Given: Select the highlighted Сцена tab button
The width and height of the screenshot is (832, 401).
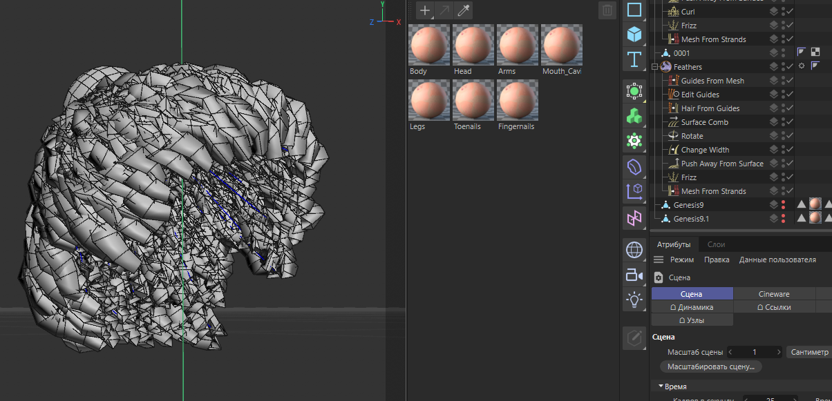Looking at the screenshot, I should [x=692, y=294].
